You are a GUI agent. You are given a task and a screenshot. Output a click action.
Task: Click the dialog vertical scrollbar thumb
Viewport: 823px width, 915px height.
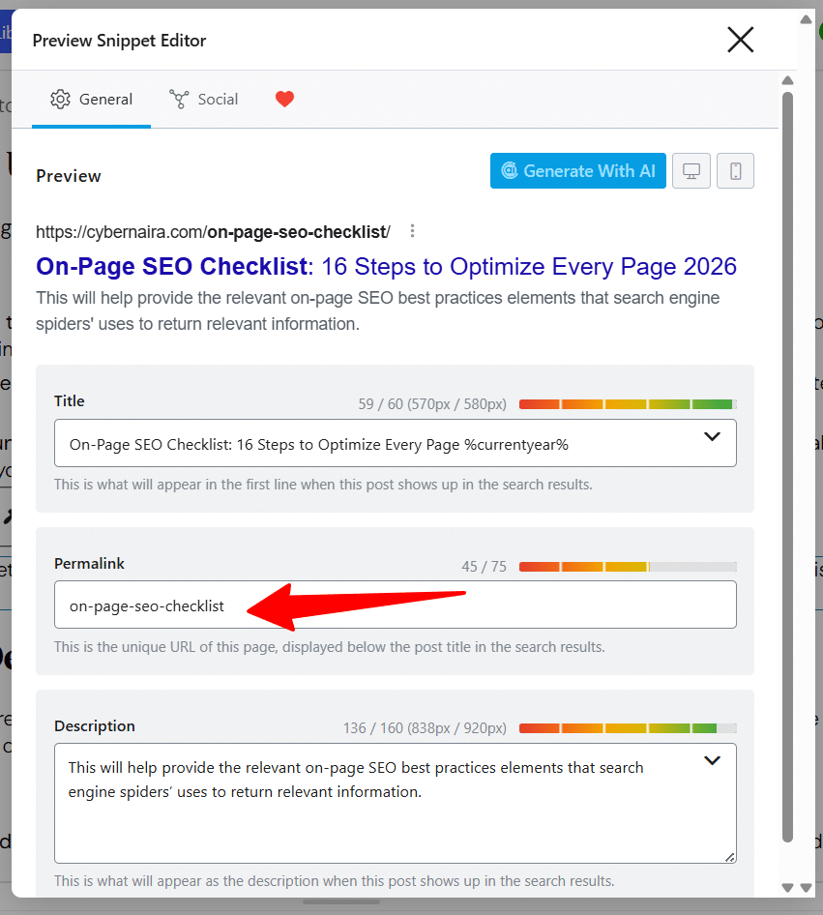point(787,467)
